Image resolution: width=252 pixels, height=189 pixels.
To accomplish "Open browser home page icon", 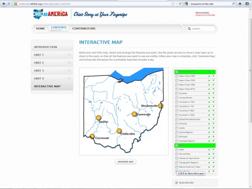I will (240, 4).
